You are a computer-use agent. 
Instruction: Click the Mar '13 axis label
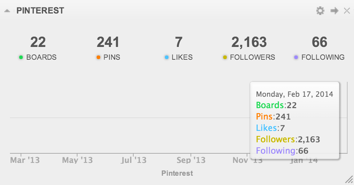25,160
